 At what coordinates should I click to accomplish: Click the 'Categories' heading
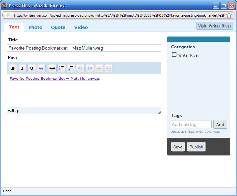tap(183, 47)
